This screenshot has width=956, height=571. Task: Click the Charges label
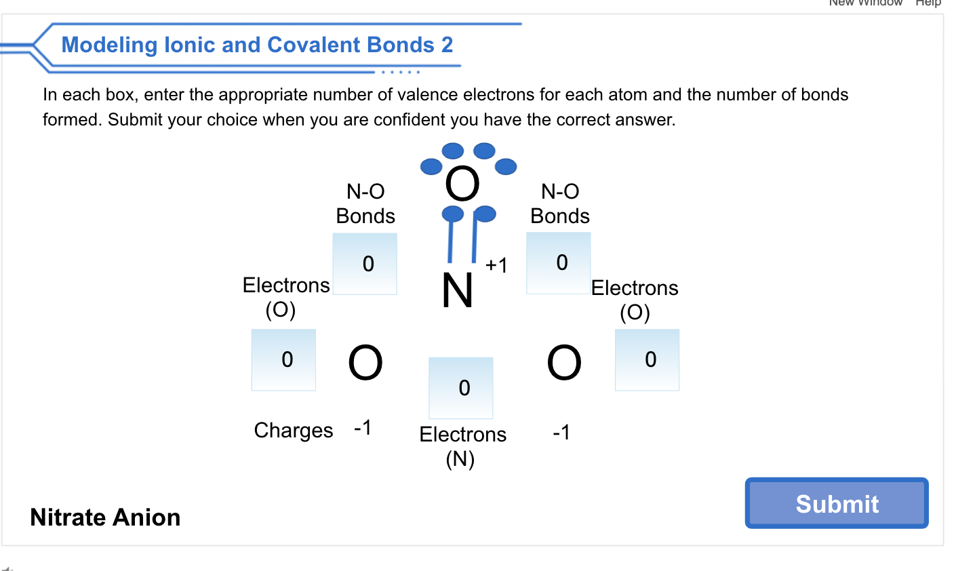(x=293, y=429)
